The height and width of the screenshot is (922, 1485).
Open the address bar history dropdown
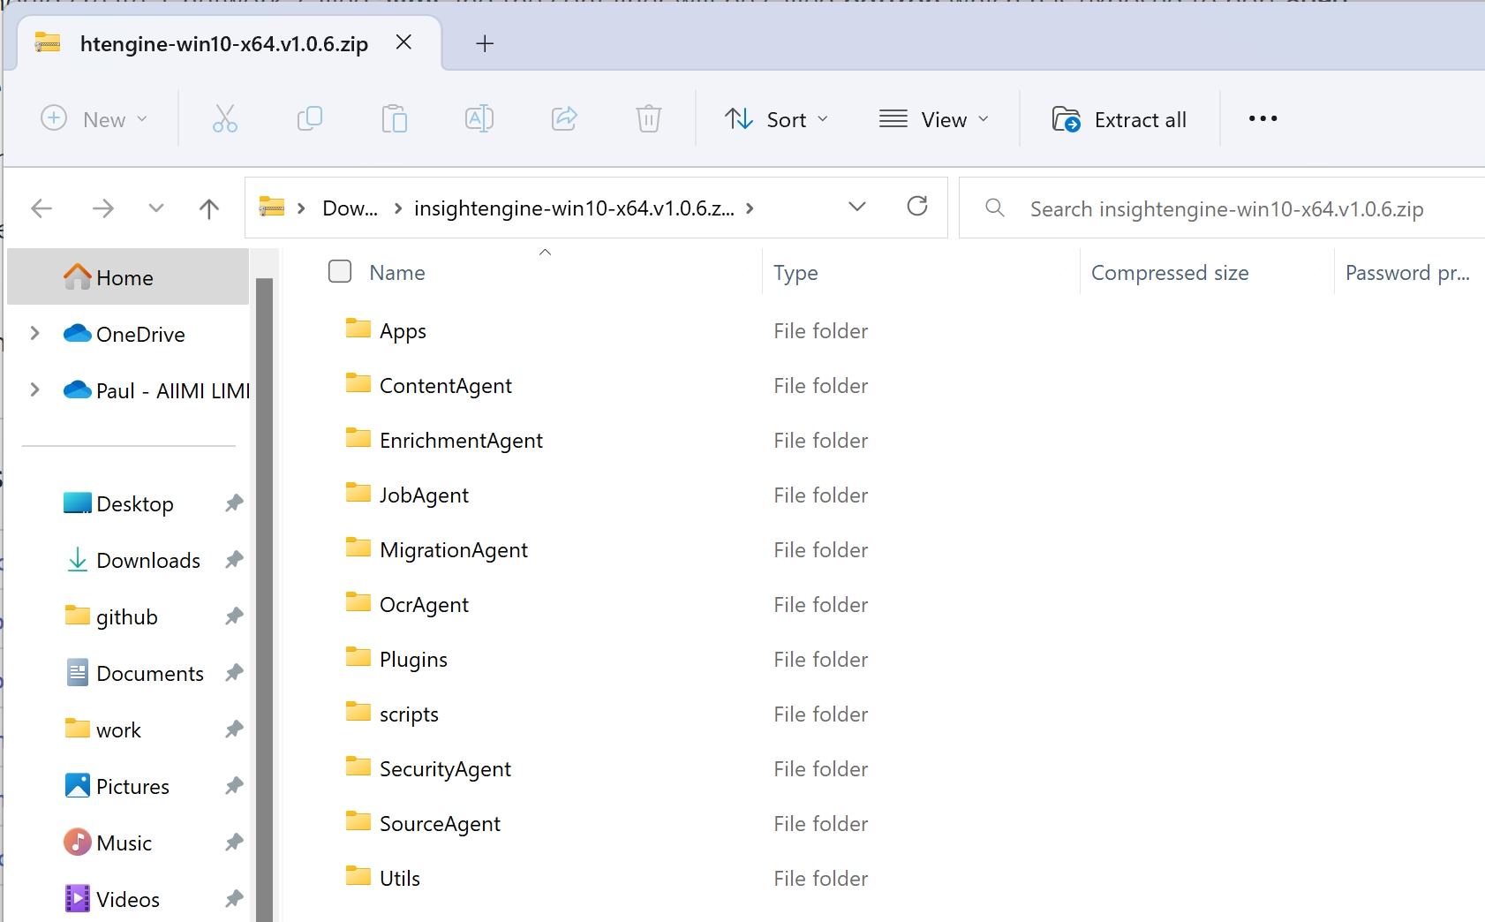tap(856, 207)
